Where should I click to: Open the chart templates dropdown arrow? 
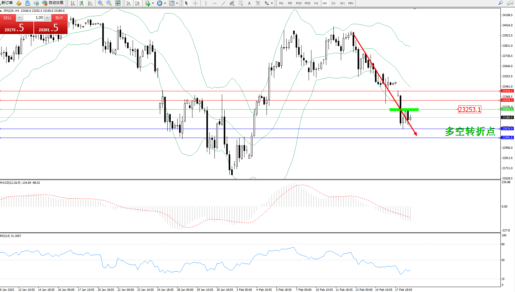tap(177, 3)
